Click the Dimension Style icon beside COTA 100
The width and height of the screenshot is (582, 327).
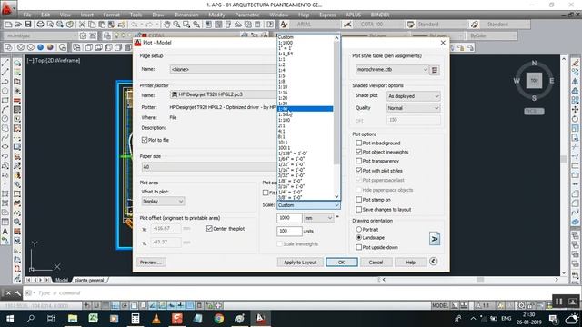pos(347,25)
